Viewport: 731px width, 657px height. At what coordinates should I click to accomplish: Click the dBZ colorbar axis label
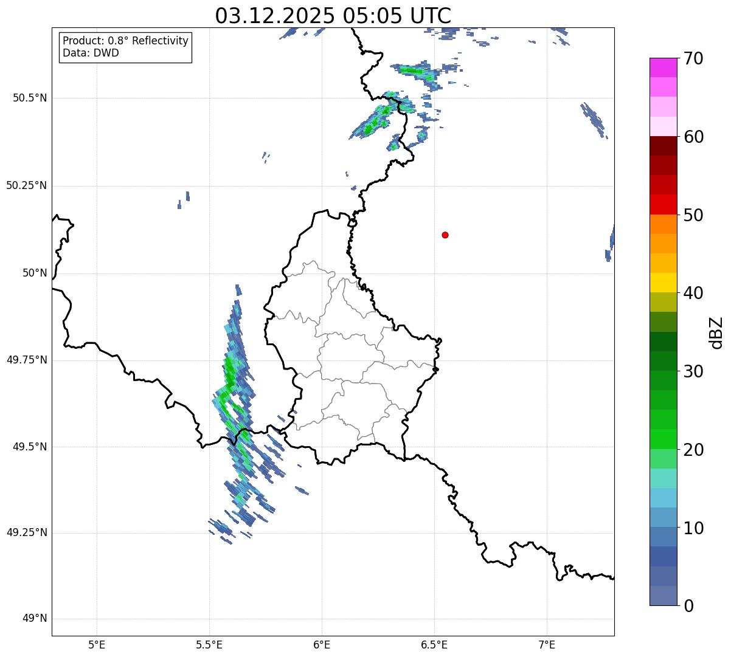(x=716, y=332)
